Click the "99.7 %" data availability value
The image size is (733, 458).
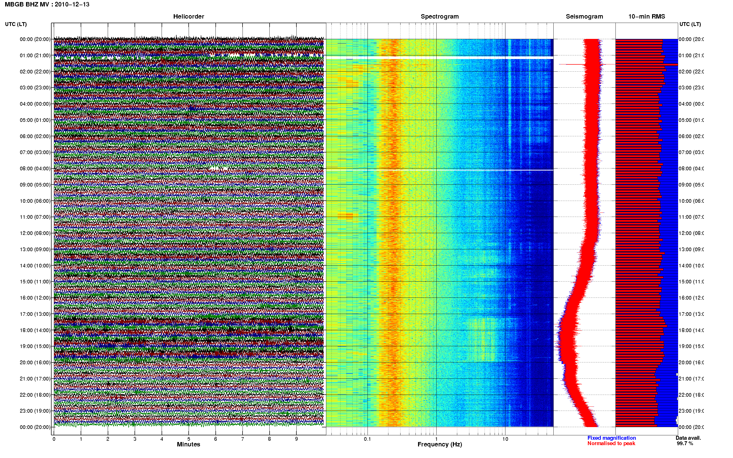685,444
